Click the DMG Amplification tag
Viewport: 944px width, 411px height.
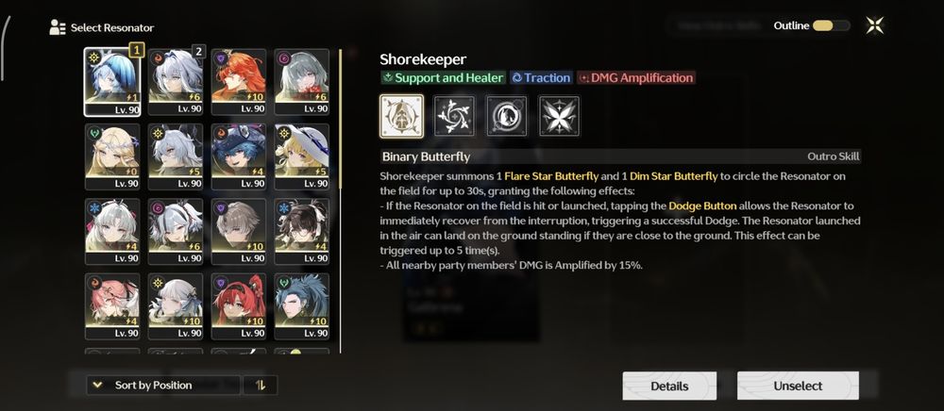click(635, 77)
